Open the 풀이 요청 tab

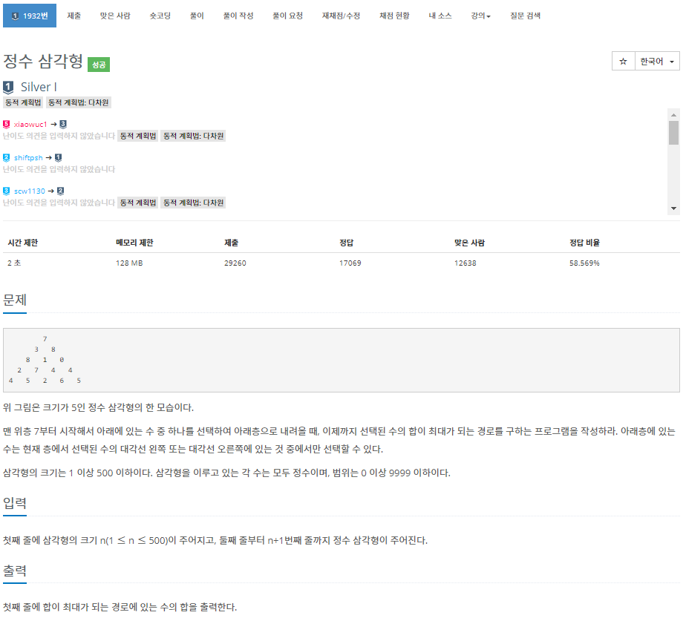point(288,16)
